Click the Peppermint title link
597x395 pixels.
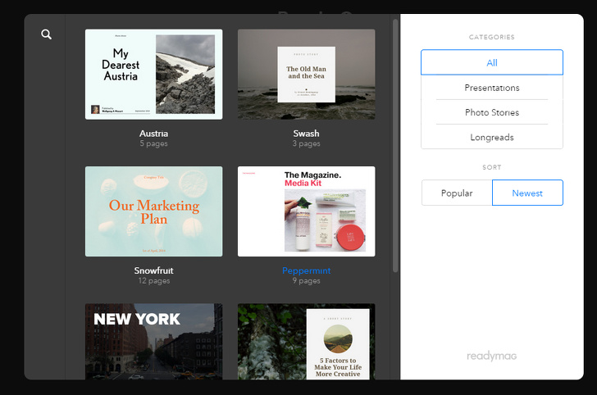coord(306,270)
